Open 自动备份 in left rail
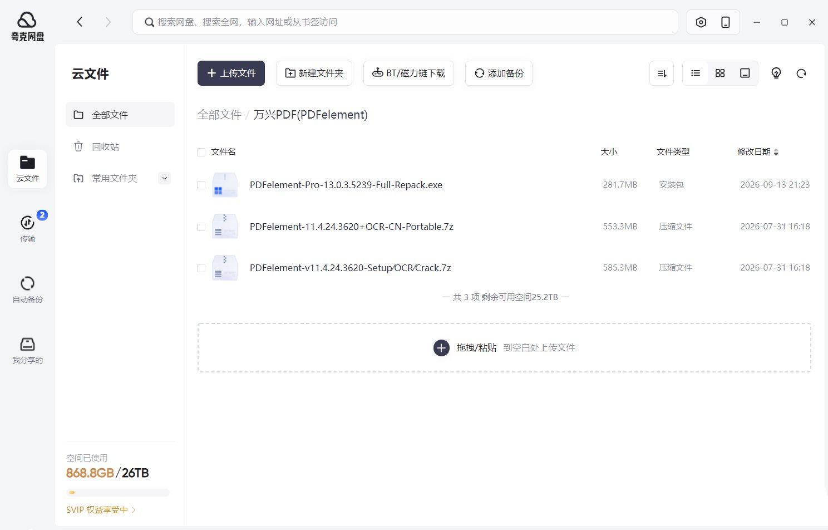828x530 pixels. 27,289
